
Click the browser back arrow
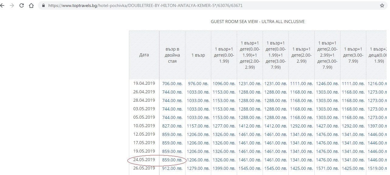coord(3,5)
